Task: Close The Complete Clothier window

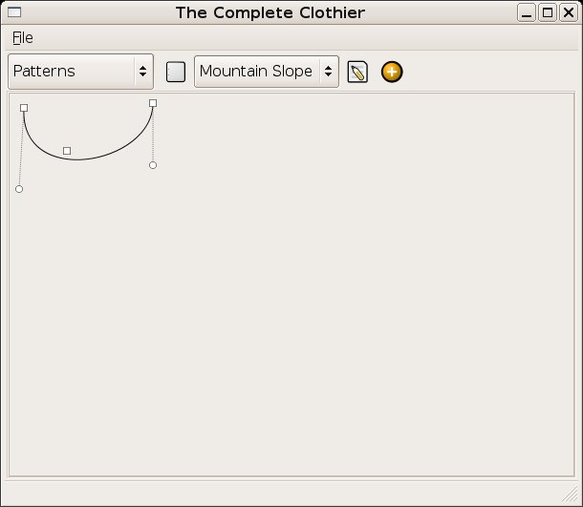Action: tap(569, 12)
